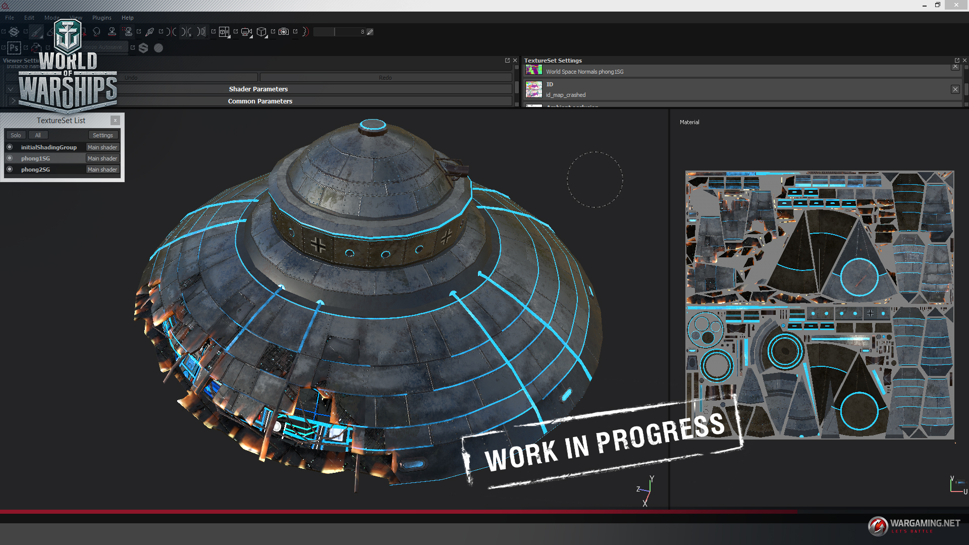Click the screenshot camera icon
Screen dimensions: 969x545
(284, 32)
